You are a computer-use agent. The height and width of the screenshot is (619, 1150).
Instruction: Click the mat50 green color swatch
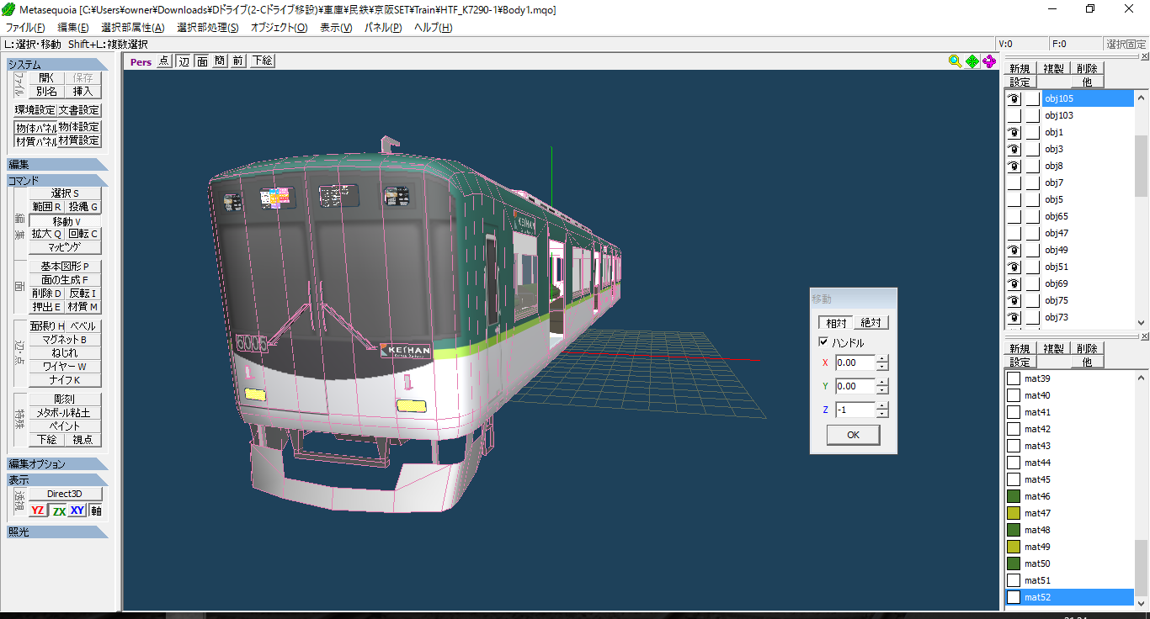coord(1014,563)
